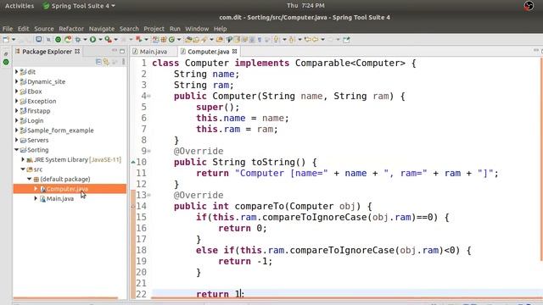This screenshot has height=305, width=543.
Task: Click the New file wizard toolbar icon
Action: click(6, 40)
